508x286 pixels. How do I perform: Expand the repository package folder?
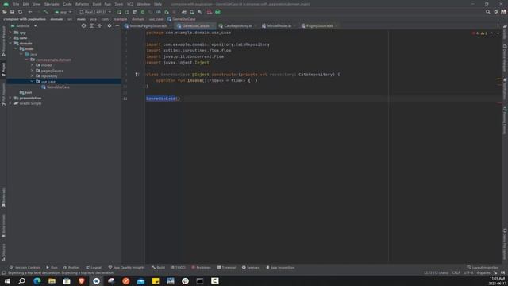point(32,76)
